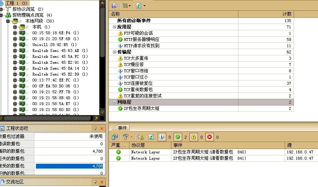The image size is (318, 187).
Task: Open dropdown arrow next to funnel filter icon
Action: (131, 137)
